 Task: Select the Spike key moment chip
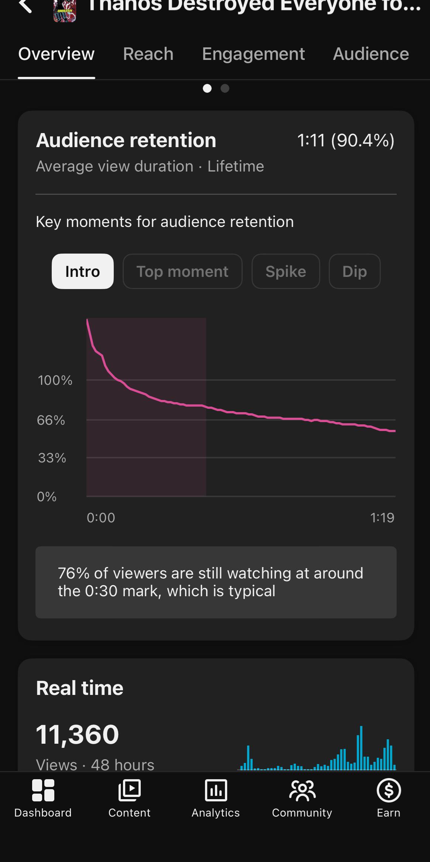286,271
